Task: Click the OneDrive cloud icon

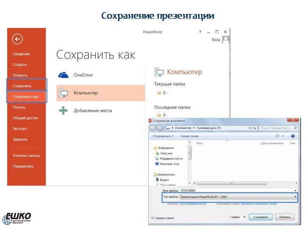Action: click(64, 75)
